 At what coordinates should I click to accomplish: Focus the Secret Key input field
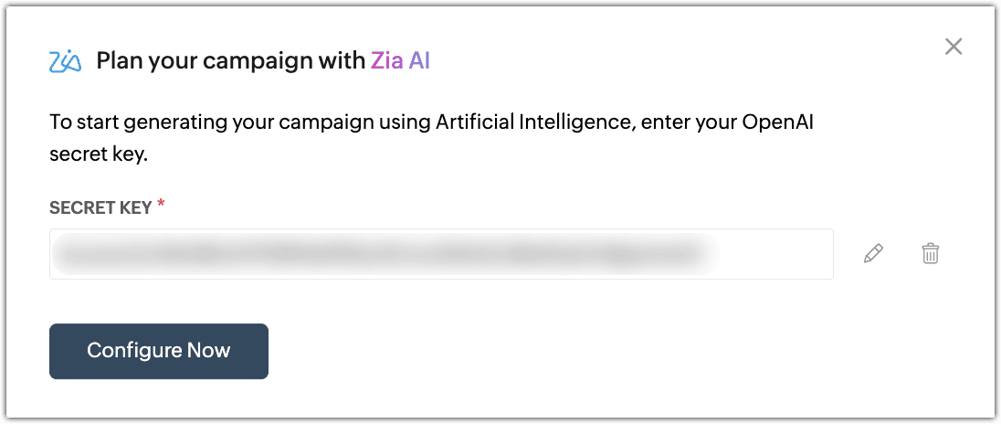(x=441, y=254)
